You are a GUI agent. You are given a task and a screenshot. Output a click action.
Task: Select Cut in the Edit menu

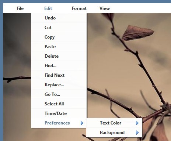click(x=59, y=28)
